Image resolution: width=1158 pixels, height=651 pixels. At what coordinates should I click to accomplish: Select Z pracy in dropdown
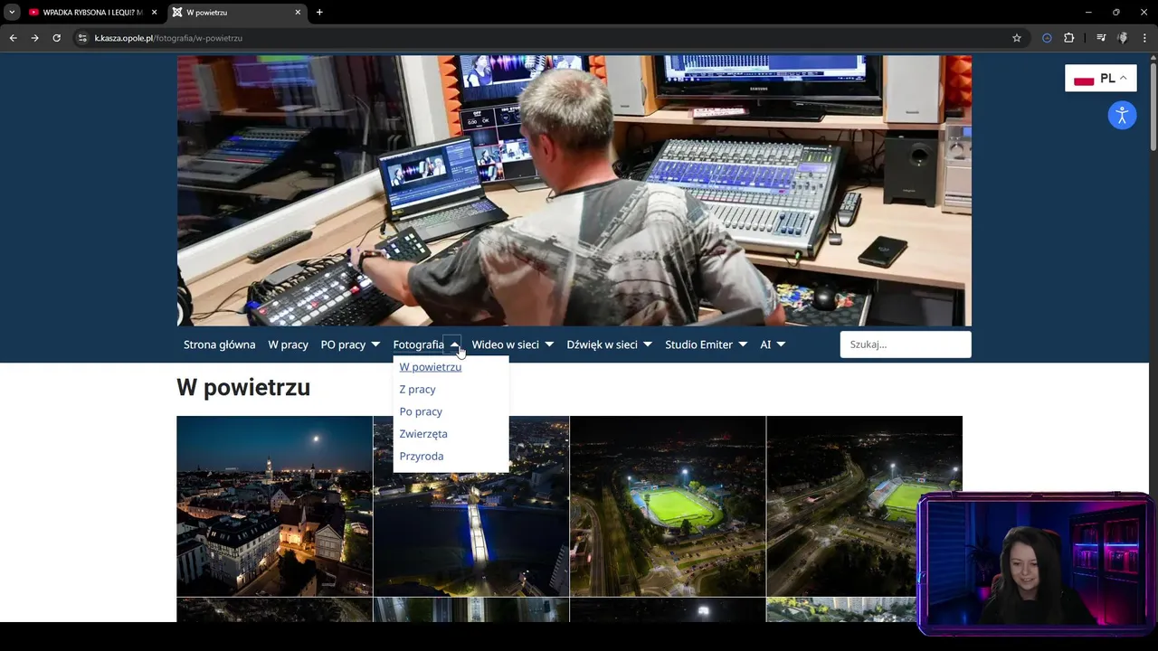pyautogui.click(x=417, y=390)
